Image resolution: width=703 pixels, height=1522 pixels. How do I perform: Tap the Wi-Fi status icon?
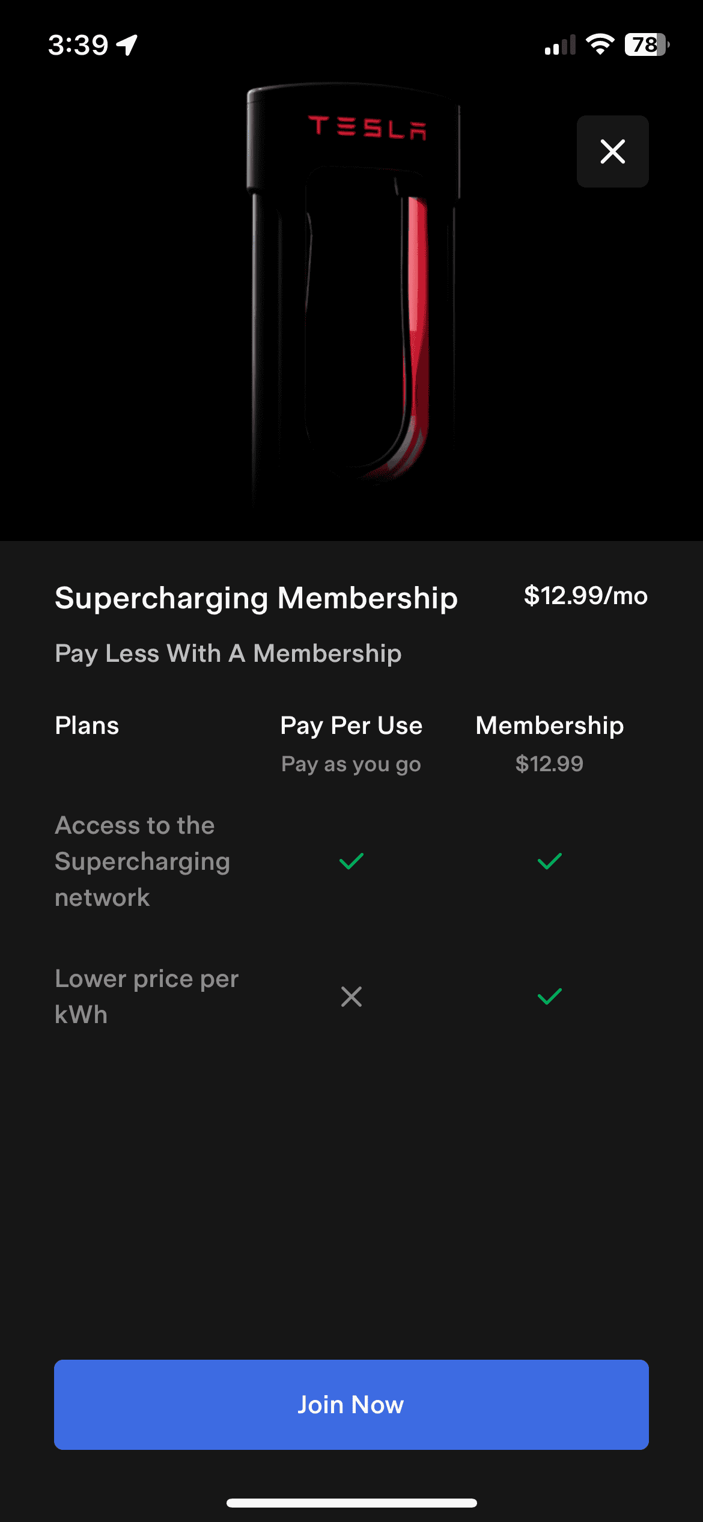(x=600, y=44)
